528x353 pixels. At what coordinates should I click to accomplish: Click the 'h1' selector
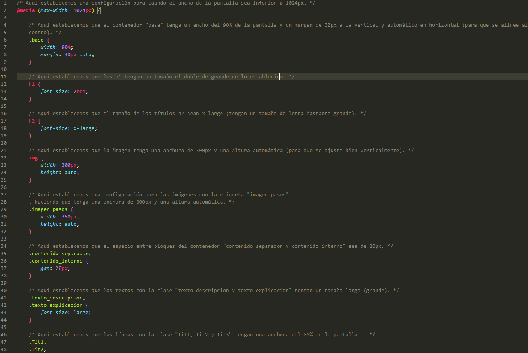point(31,84)
